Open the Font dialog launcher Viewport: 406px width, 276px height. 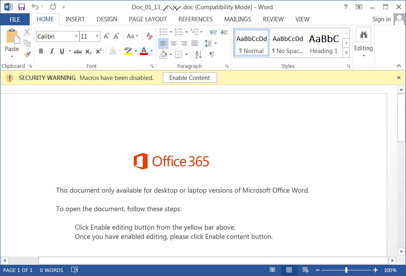(152, 66)
